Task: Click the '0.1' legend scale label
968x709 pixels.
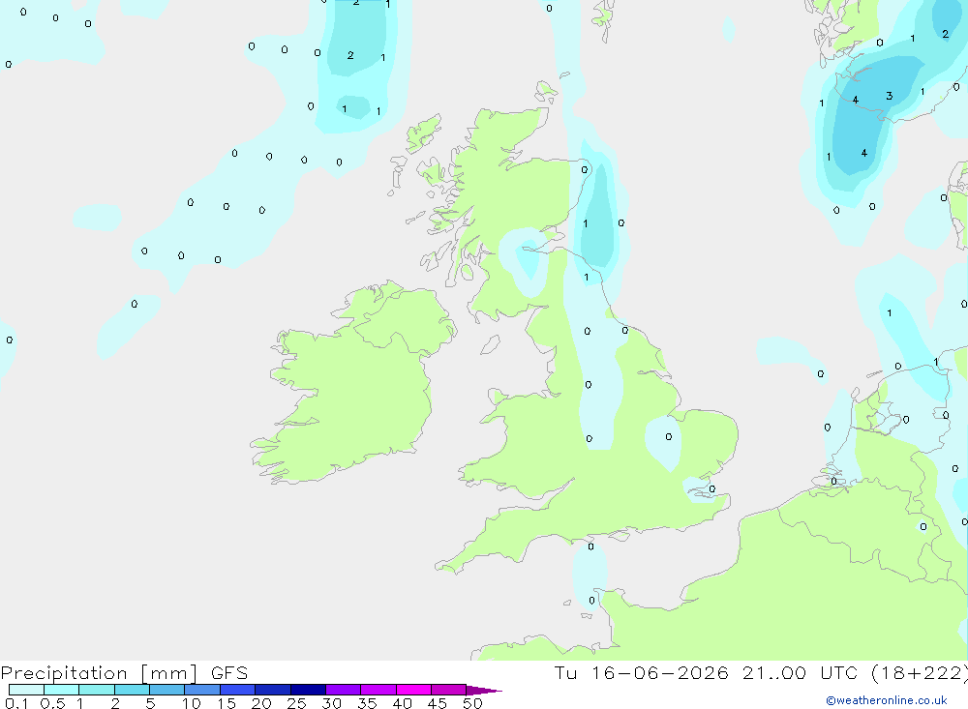Action: (x=16, y=703)
